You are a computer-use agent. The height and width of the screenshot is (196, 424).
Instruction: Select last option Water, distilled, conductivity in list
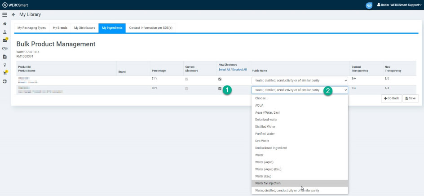tap(300, 190)
